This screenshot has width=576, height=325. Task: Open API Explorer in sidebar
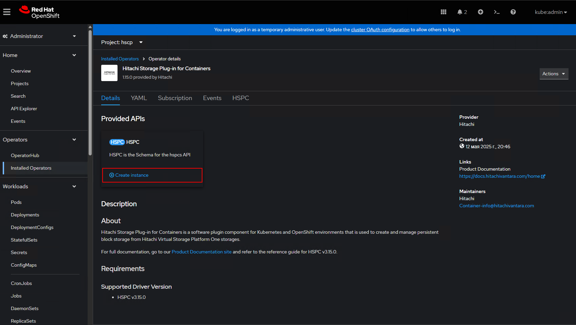pos(24,109)
